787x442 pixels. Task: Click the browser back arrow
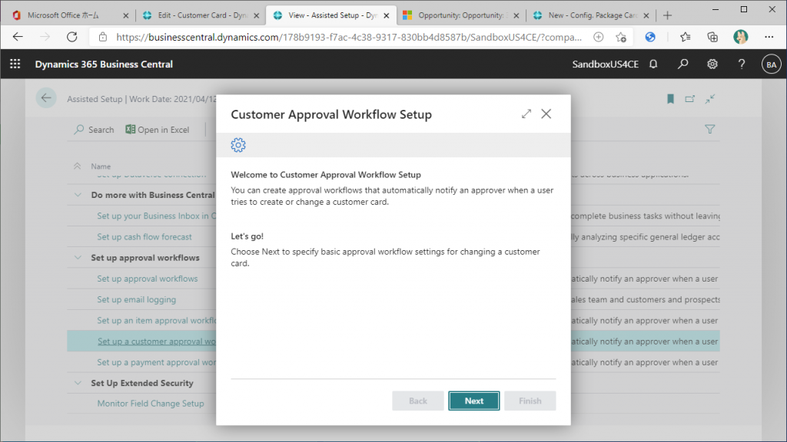tap(18, 37)
